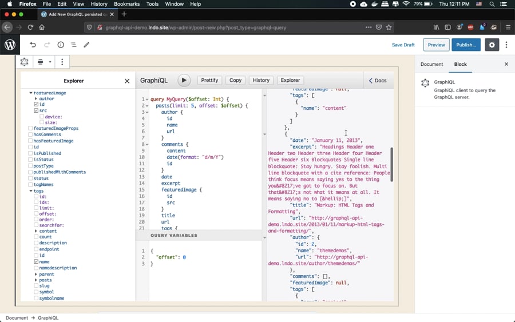The height and width of the screenshot is (322, 515).
Task: Open block more options menu
Action: (x=62, y=62)
